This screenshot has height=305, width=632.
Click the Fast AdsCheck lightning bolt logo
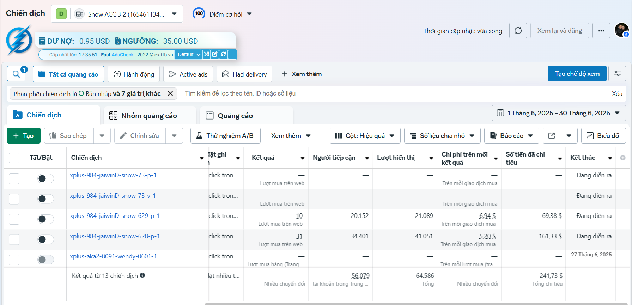[x=19, y=40]
